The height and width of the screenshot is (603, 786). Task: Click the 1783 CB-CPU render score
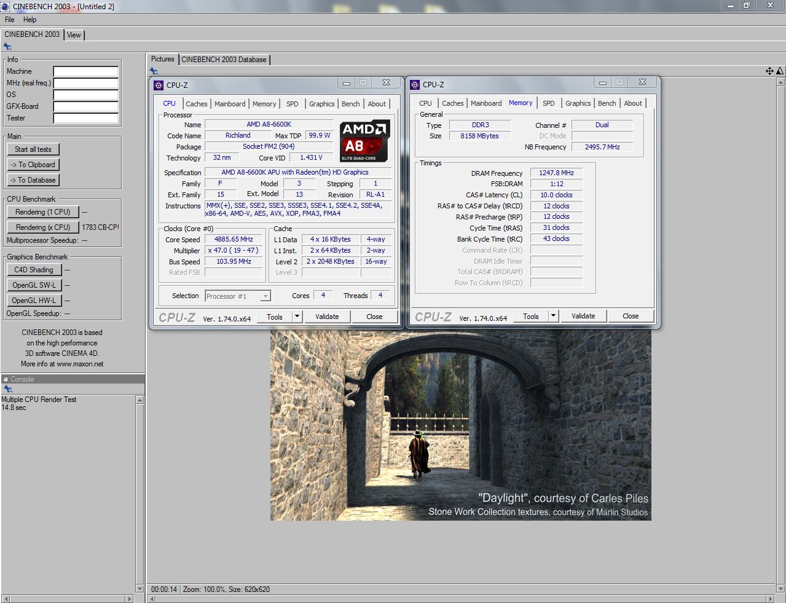(100, 227)
